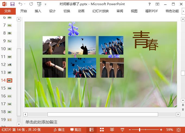Switch to Reading view icon
The width and height of the screenshot is (185, 133).
(112, 130)
